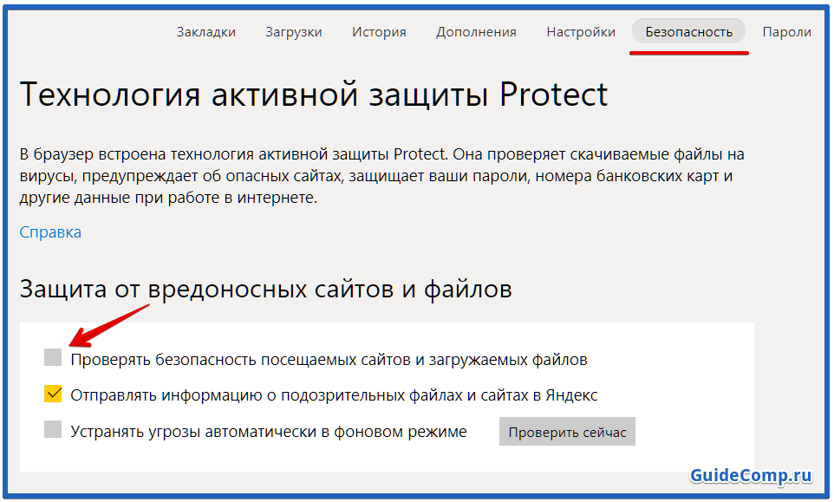The width and height of the screenshot is (834, 502).
Task: Click heading Защита от вредоносных сайтов и файлов
Action: [265, 290]
